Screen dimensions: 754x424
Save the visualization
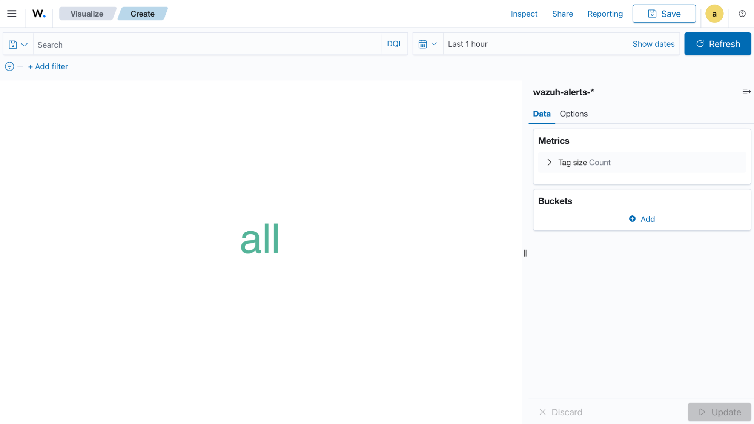(664, 14)
